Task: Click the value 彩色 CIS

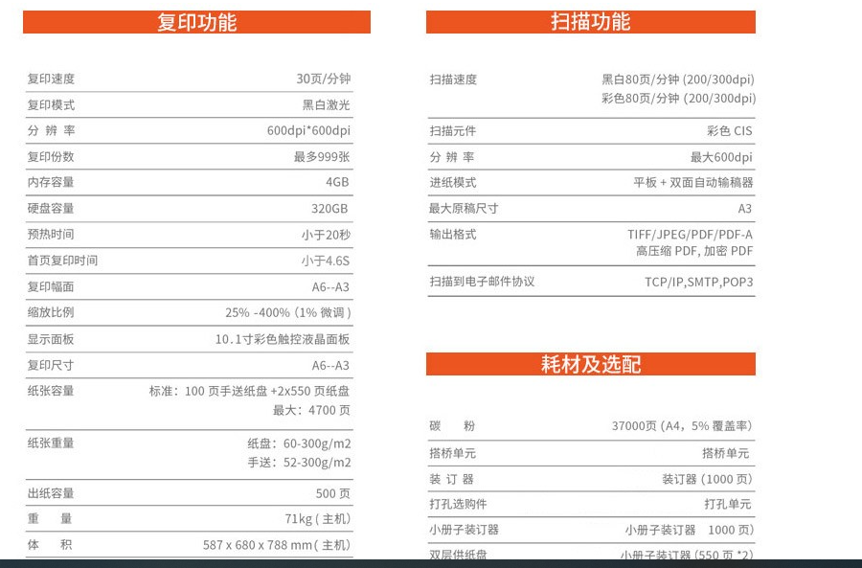Action: (x=730, y=131)
